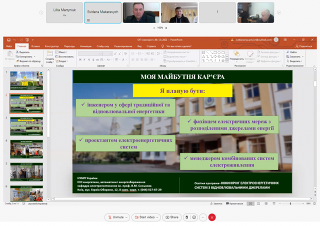Toggle strikethrough (abc) formatting
The image size is (320, 226).
(97, 59)
